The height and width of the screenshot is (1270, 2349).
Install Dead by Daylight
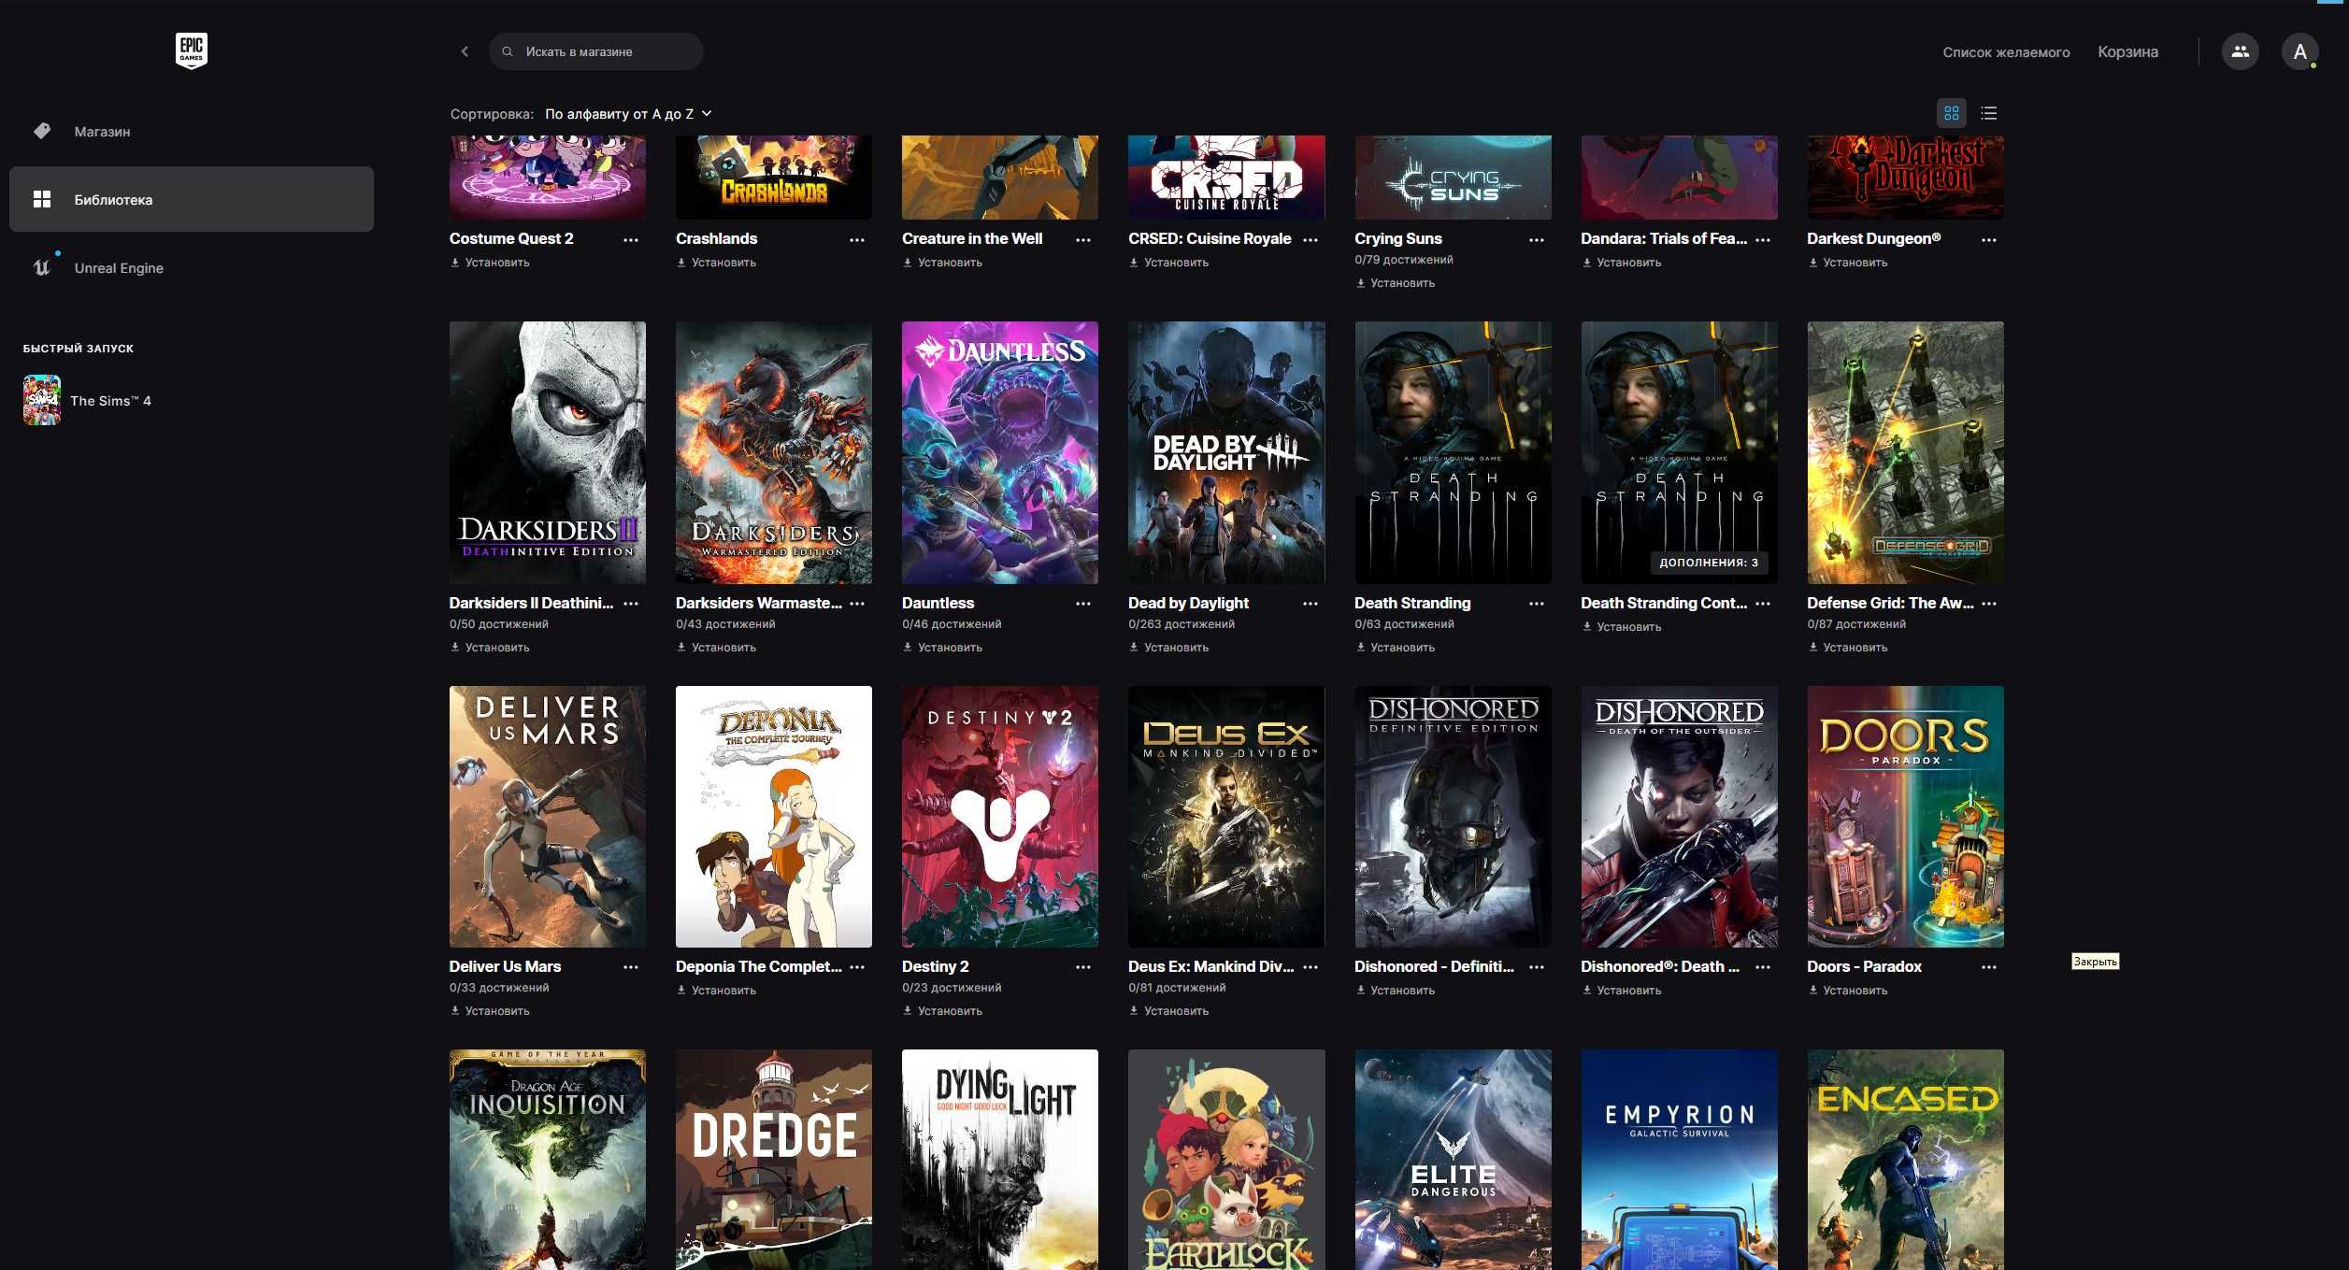click(1168, 648)
